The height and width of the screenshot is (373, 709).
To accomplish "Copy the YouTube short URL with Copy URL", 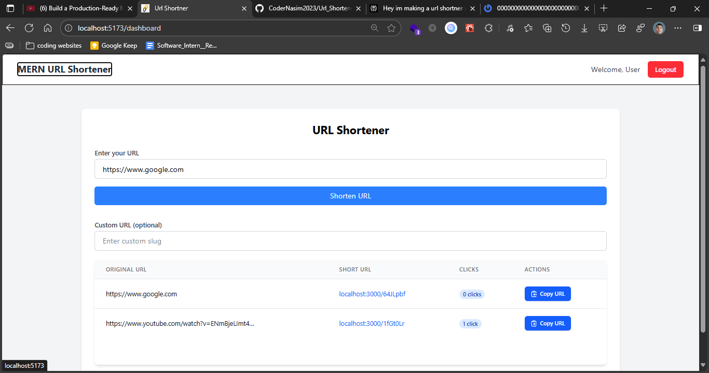I will (x=548, y=323).
